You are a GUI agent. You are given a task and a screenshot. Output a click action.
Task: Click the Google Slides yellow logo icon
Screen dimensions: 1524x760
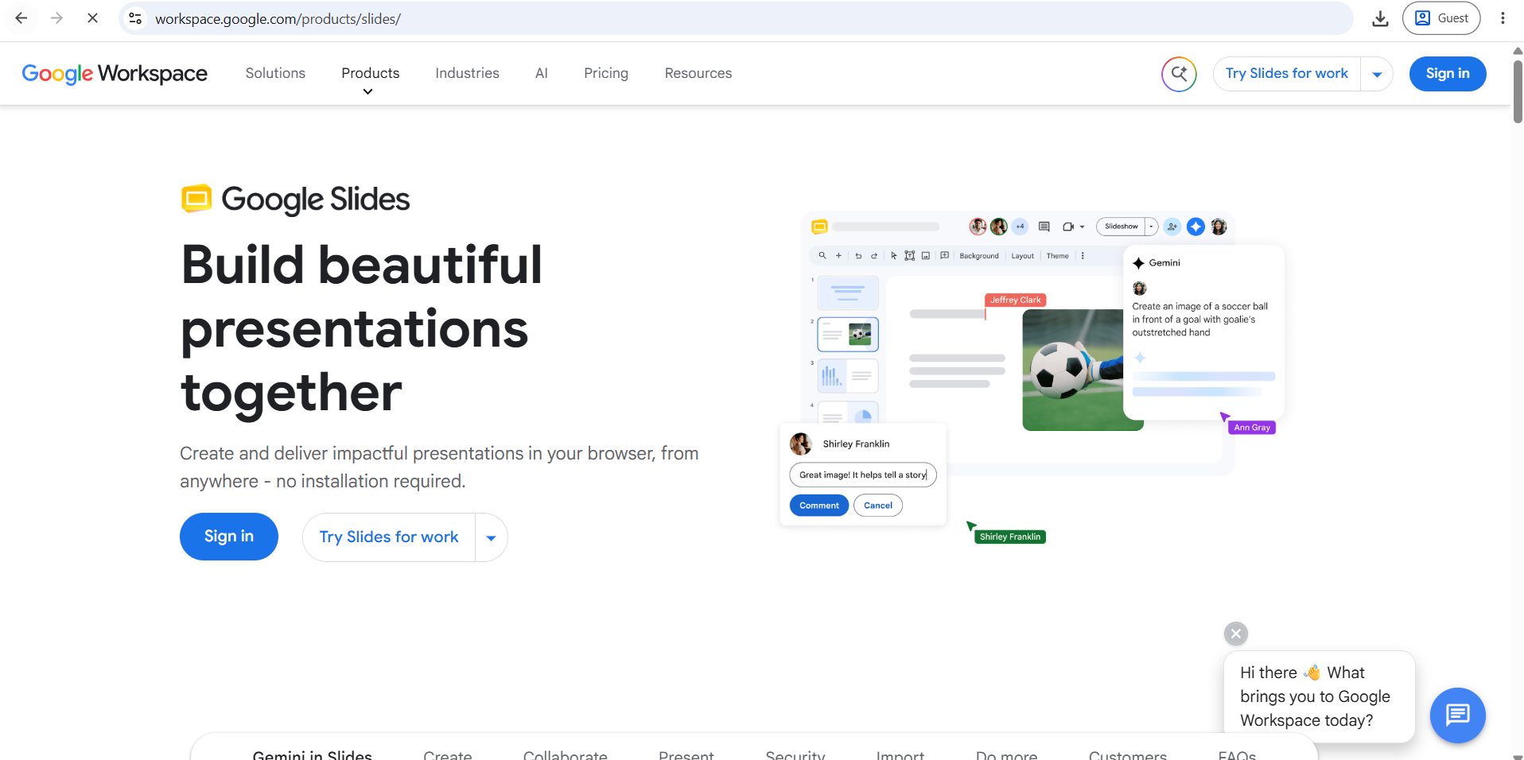point(196,199)
